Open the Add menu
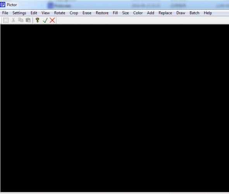 tap(151, 13)
